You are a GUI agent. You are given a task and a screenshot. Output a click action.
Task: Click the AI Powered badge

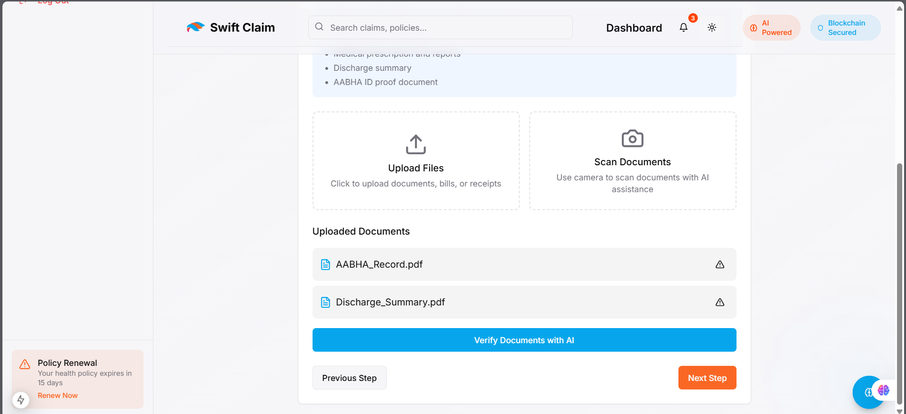[x=771, y=28]
